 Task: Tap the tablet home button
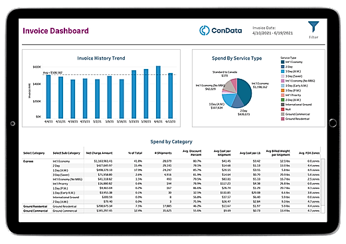(333, 123)
